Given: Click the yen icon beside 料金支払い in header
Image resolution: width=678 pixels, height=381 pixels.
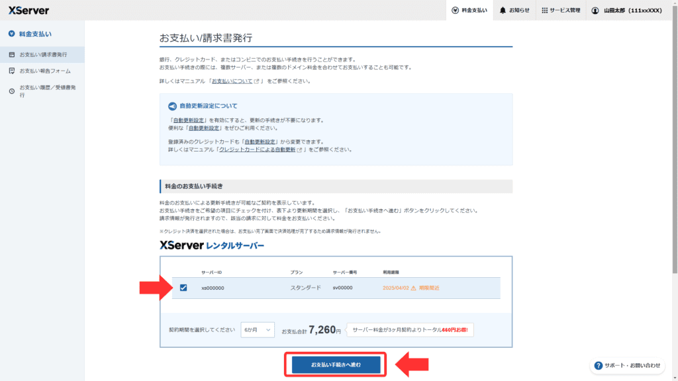Looking at the screenshot, I should [x=455, y=11].
